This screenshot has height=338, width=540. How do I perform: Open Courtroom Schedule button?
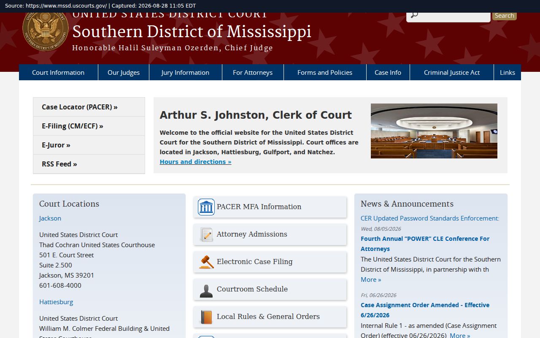tap(270, 289)
